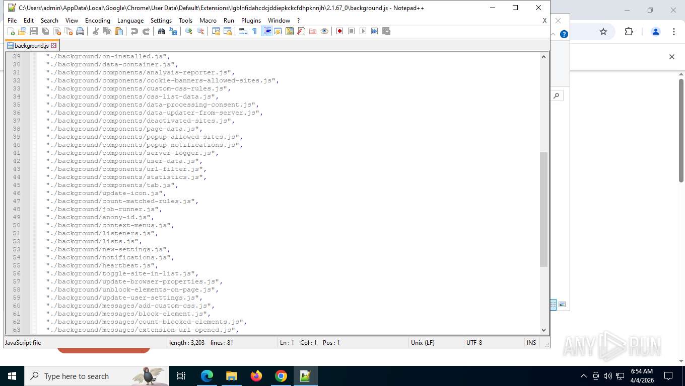Open the Plugins menu
Screen dimensions: 685x386
(x=251, y=21)
